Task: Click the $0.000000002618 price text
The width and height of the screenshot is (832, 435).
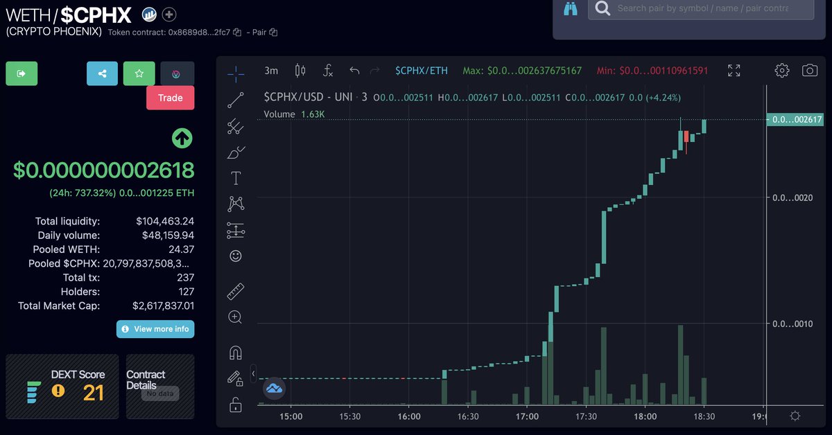Action: pyautogui.click(x=103, y=170)
